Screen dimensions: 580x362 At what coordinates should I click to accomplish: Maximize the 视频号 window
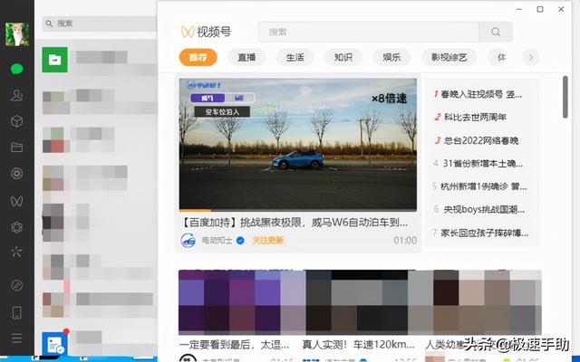coord(540,9)
